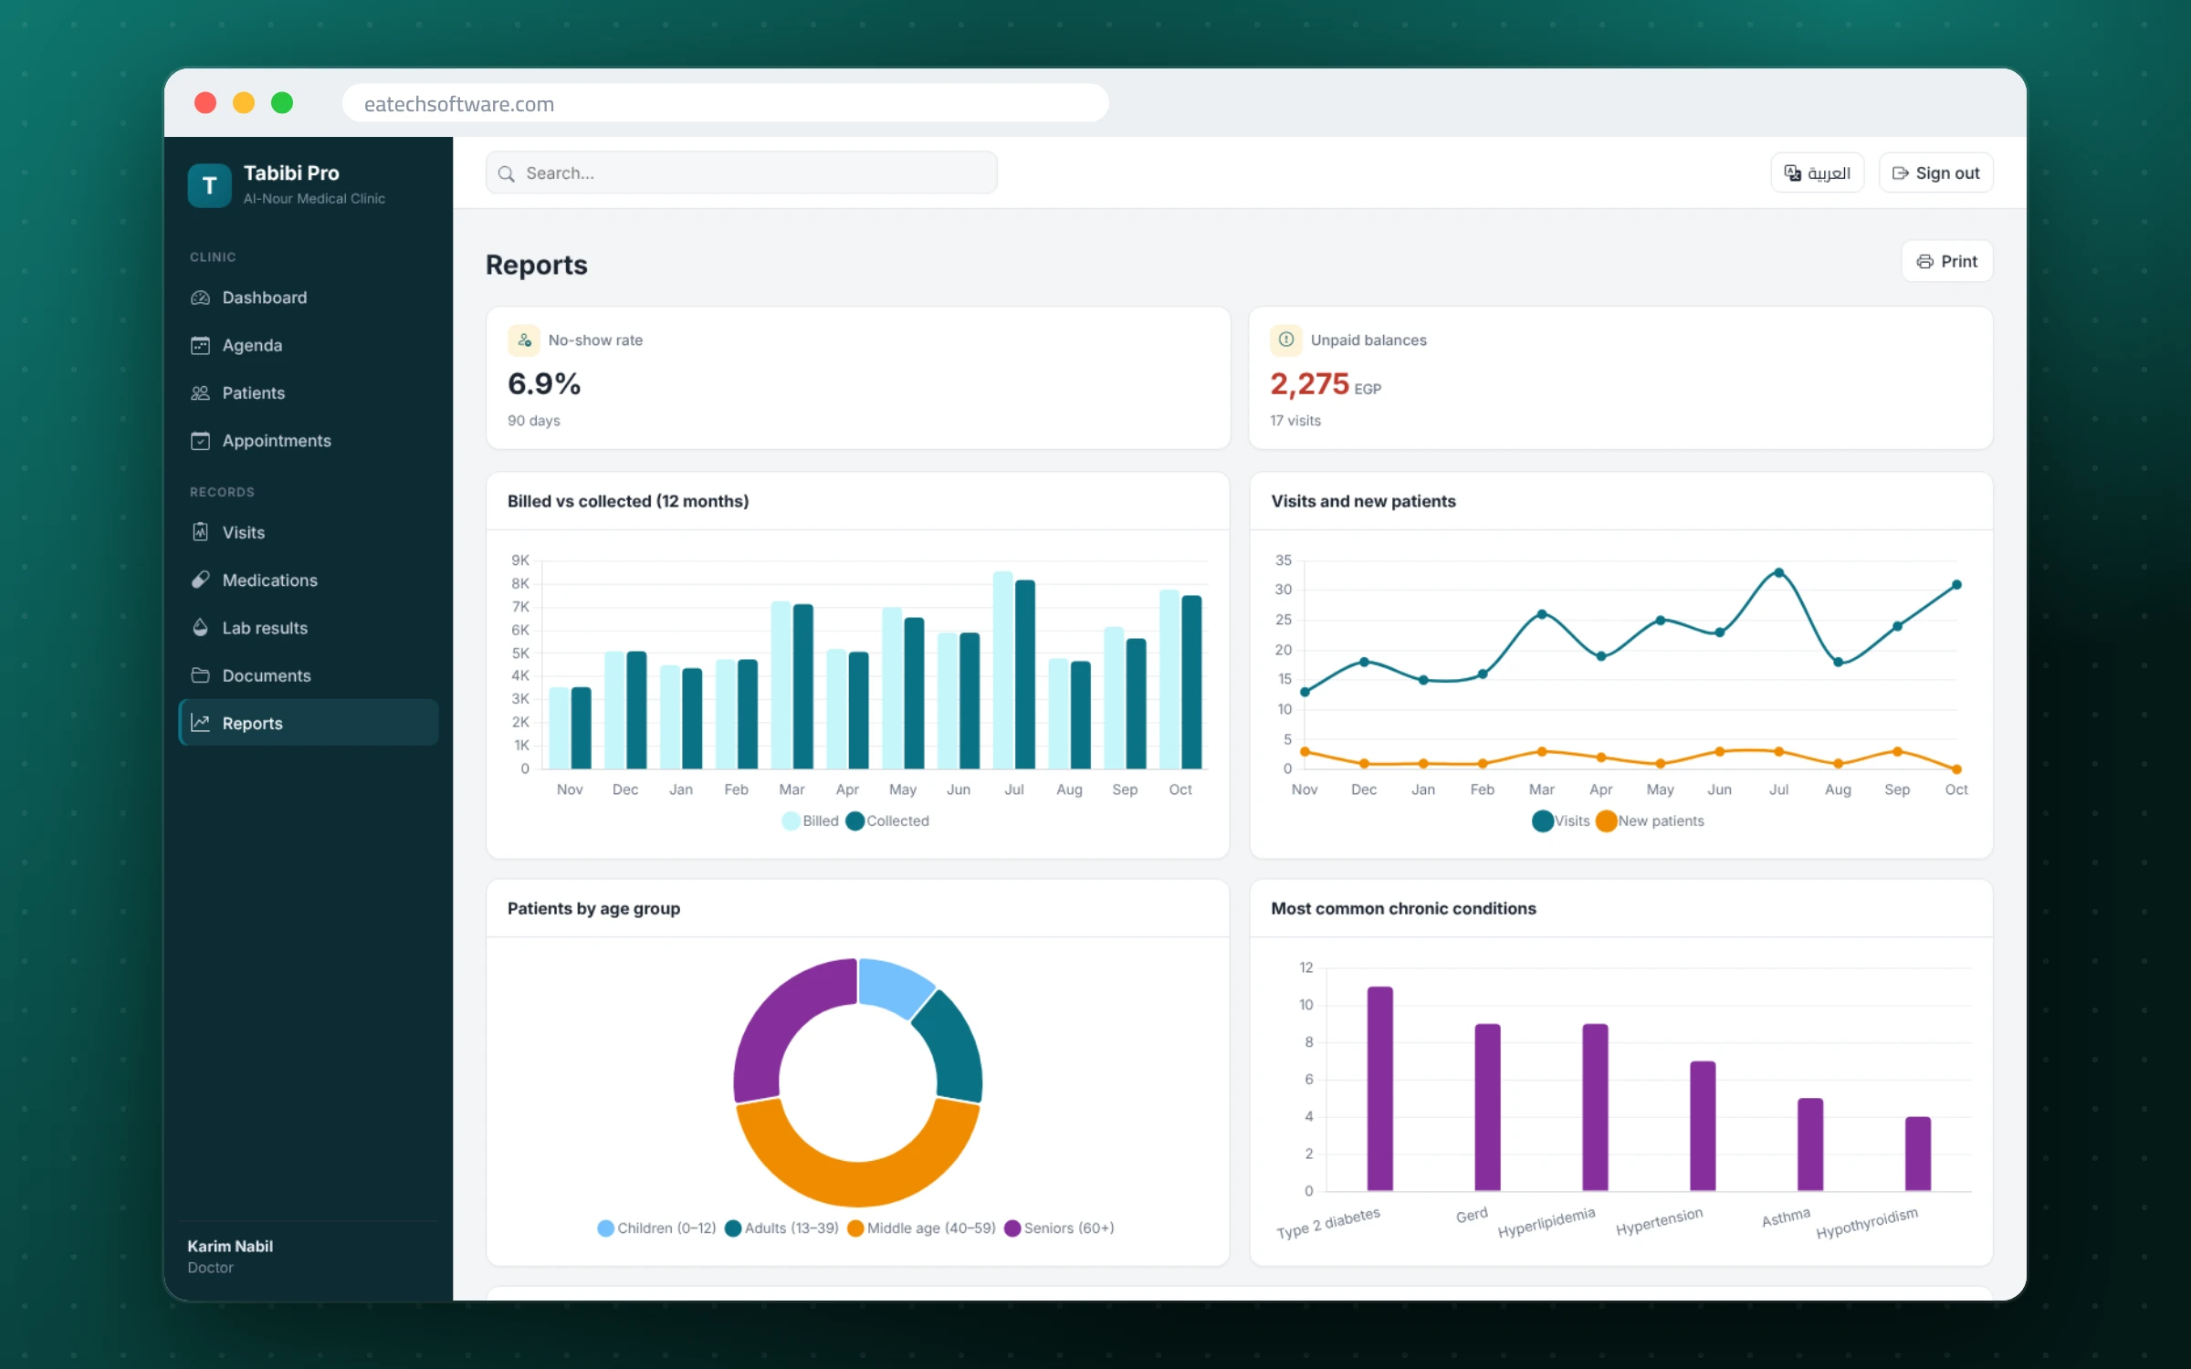Click the printer icon on Print
The image size is (2191, 1369).
(1924, 262)
